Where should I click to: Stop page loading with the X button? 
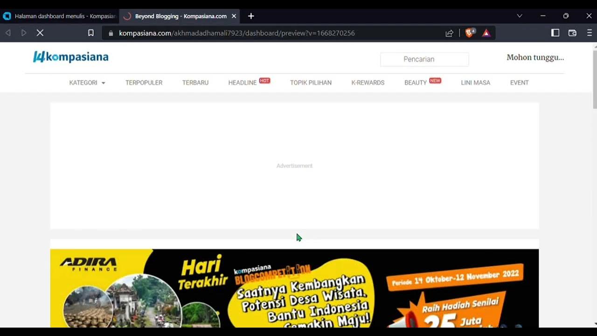40,33
